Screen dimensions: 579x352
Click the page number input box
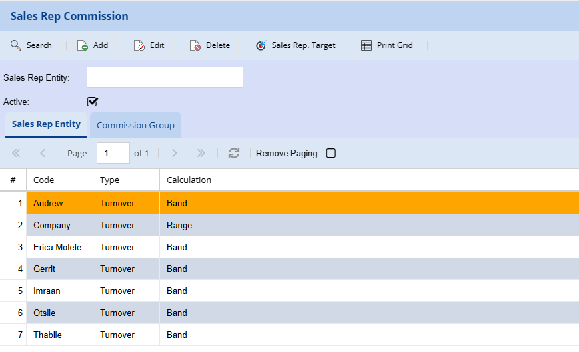pyautogui.click(x=113, y=153)
